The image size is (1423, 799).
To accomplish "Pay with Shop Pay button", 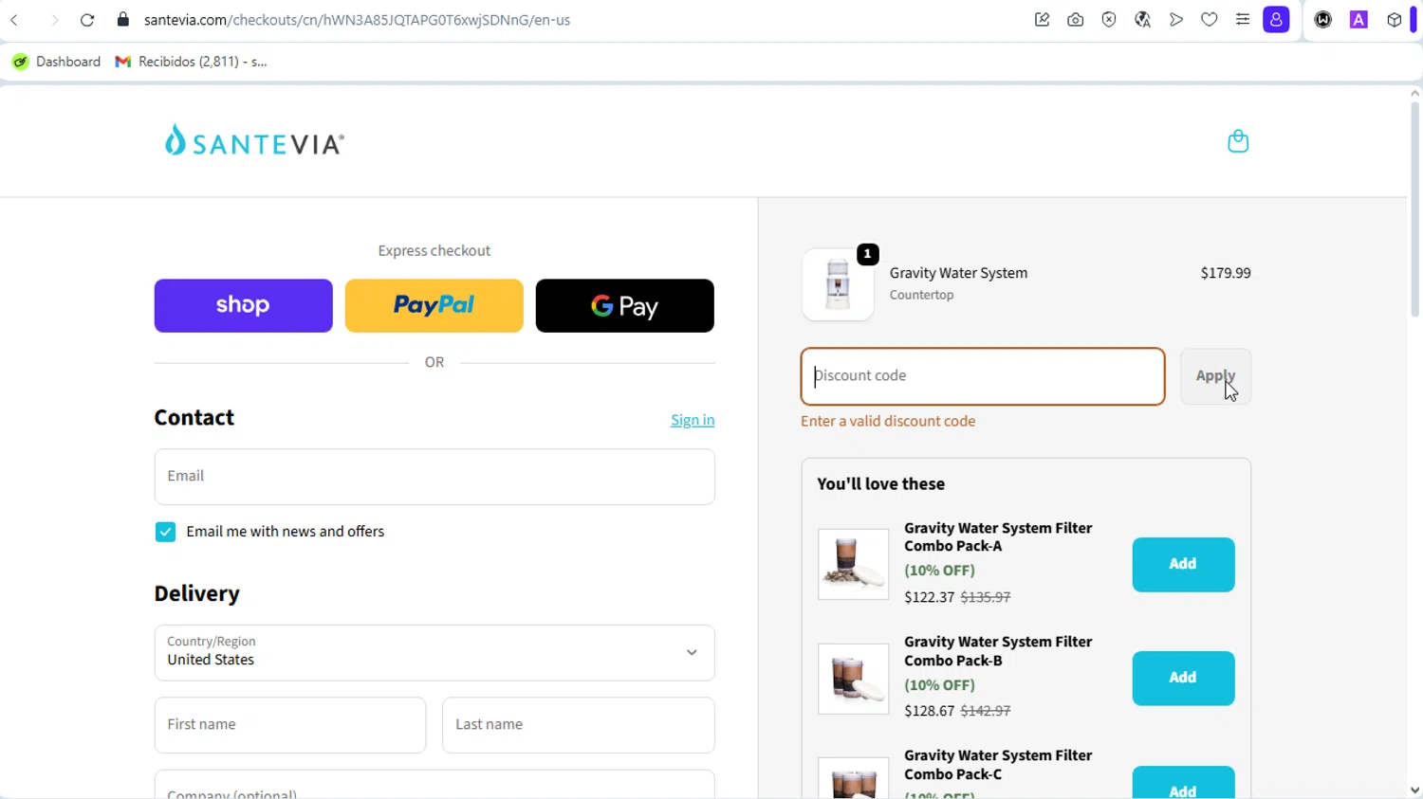I will pos(244,305).
